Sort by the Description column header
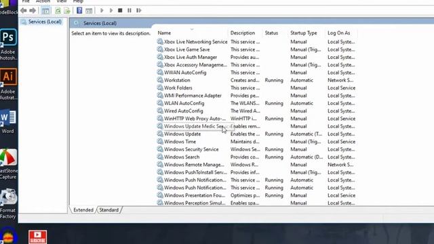This screenshot has height=244, width=434. 243,33
